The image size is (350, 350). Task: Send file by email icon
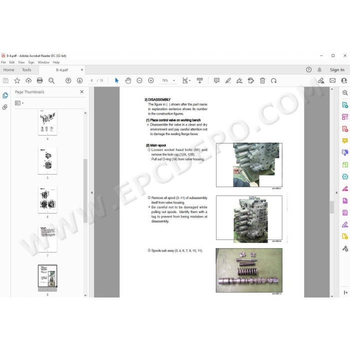pyautogui.click(x=332, y=80)
